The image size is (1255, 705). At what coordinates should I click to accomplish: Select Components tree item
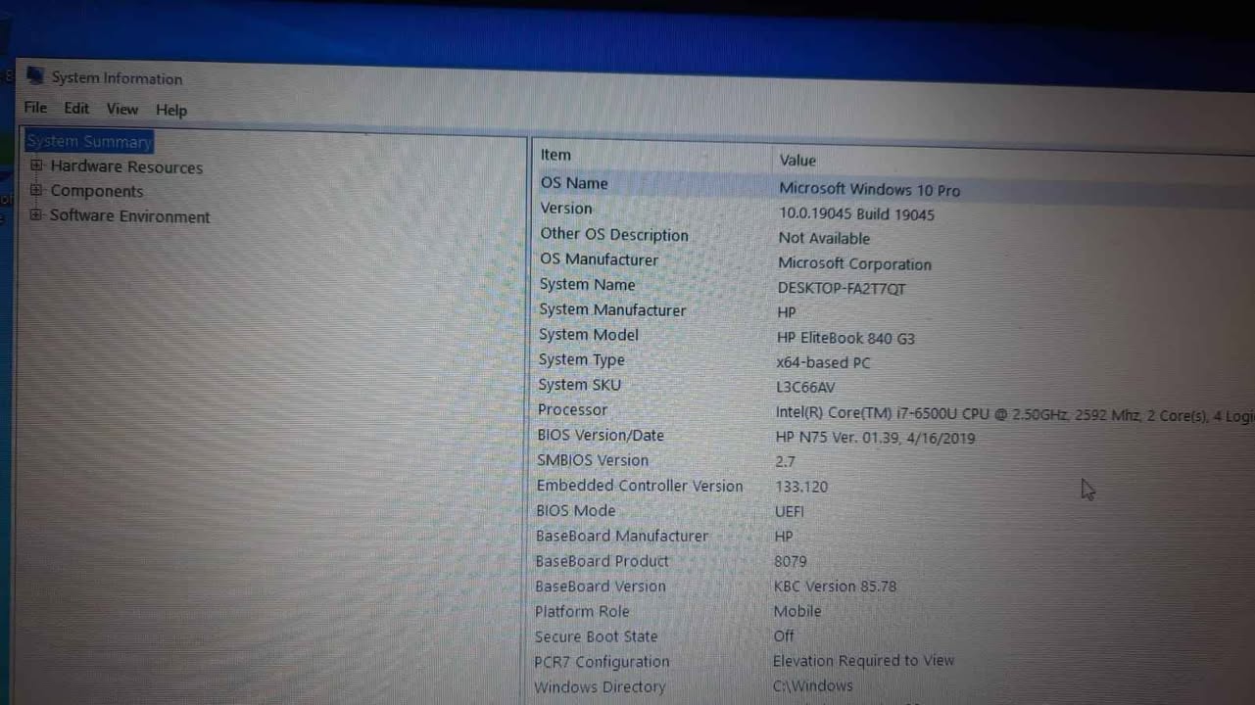click(x=97, y=192)
